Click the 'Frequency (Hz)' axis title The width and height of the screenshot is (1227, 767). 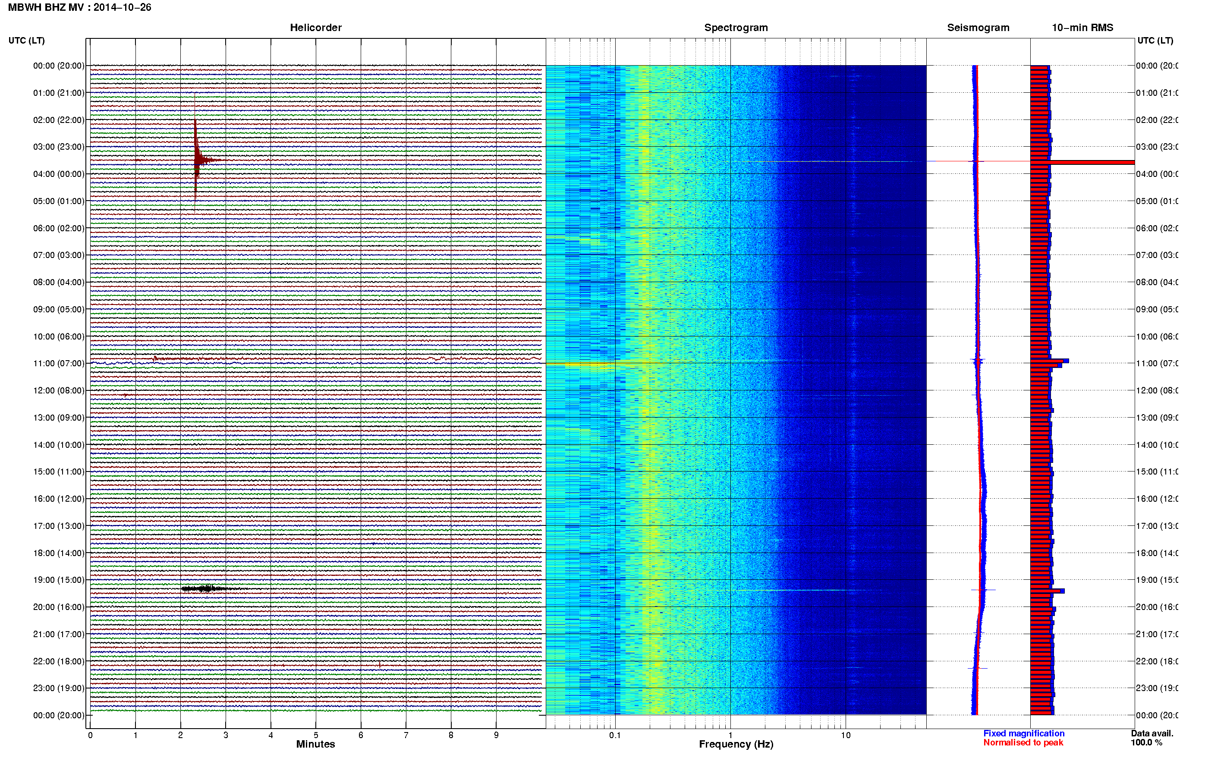[x=736, y=745]
